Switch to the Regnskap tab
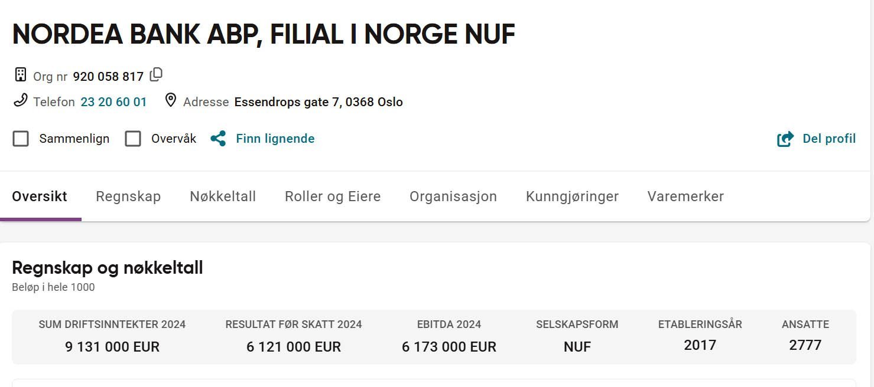 [x=128, y=196]
